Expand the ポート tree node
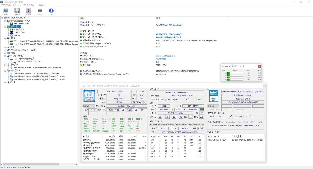Image resolution: width=313 pixels, height=169 pixels. pos(5,82)
